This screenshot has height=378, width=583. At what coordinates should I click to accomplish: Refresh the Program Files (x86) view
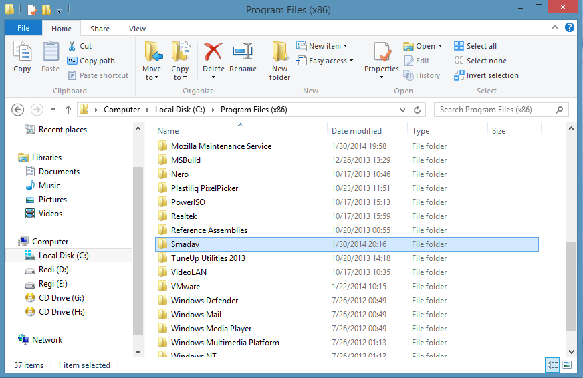[417, 110]
